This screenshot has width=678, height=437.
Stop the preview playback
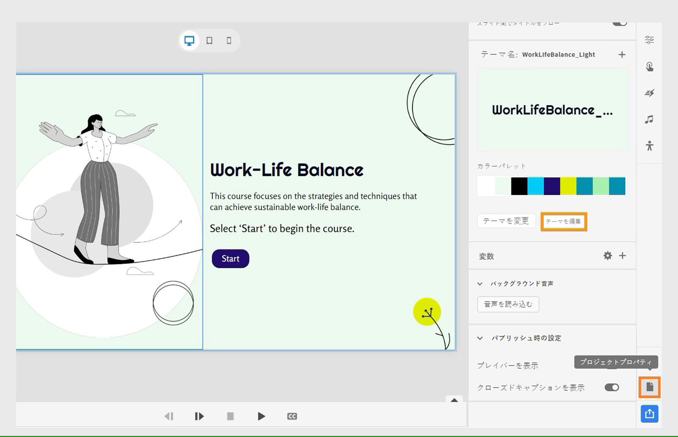tap(231, 416)
